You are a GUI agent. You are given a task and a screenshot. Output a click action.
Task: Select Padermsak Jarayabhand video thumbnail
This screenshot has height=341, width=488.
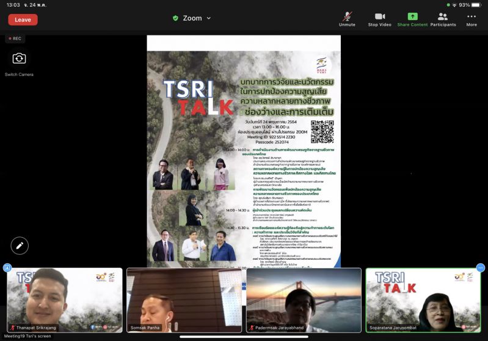tap(304, 300)
